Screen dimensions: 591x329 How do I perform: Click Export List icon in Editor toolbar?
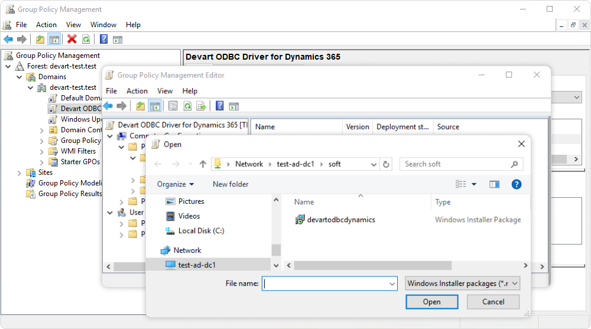pos(202,106)
